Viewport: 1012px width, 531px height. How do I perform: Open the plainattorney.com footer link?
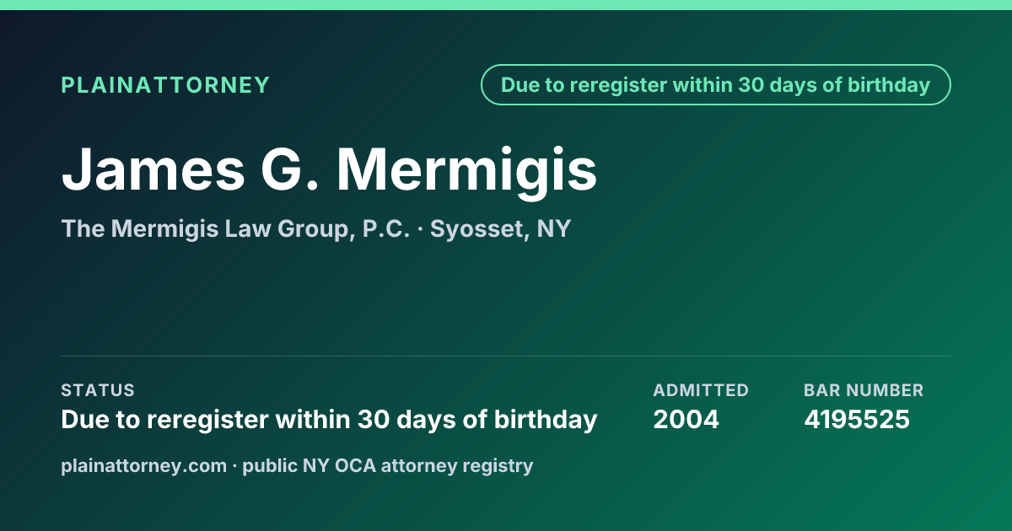pyautogui.click(x=144, y=465)
